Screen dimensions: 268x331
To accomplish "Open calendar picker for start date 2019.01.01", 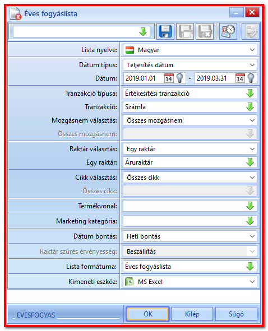I will (169, 78).
